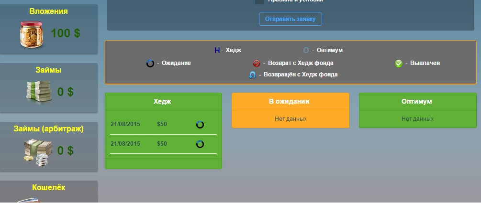
Task: Click the 0 $ amount under Займы (арбитраж)
Action: point(66,150)
